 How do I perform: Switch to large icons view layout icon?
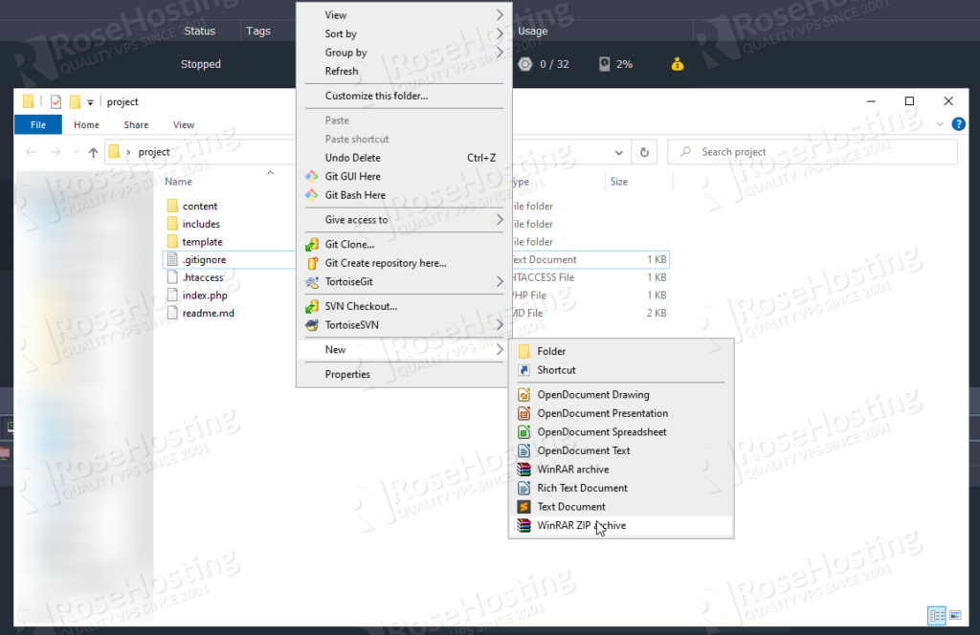[956, 616]
